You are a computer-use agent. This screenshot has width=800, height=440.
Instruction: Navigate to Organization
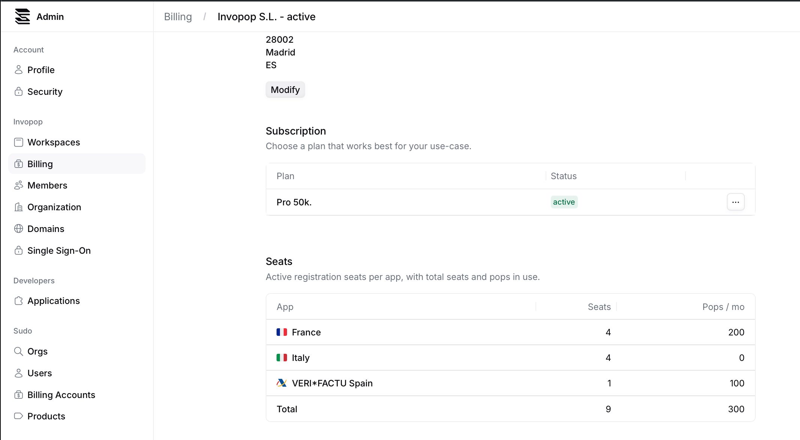[77, 207]
